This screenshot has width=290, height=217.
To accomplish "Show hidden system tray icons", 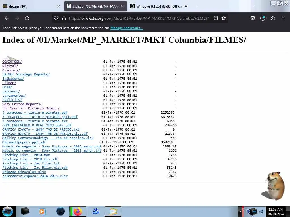I will 241,212.
